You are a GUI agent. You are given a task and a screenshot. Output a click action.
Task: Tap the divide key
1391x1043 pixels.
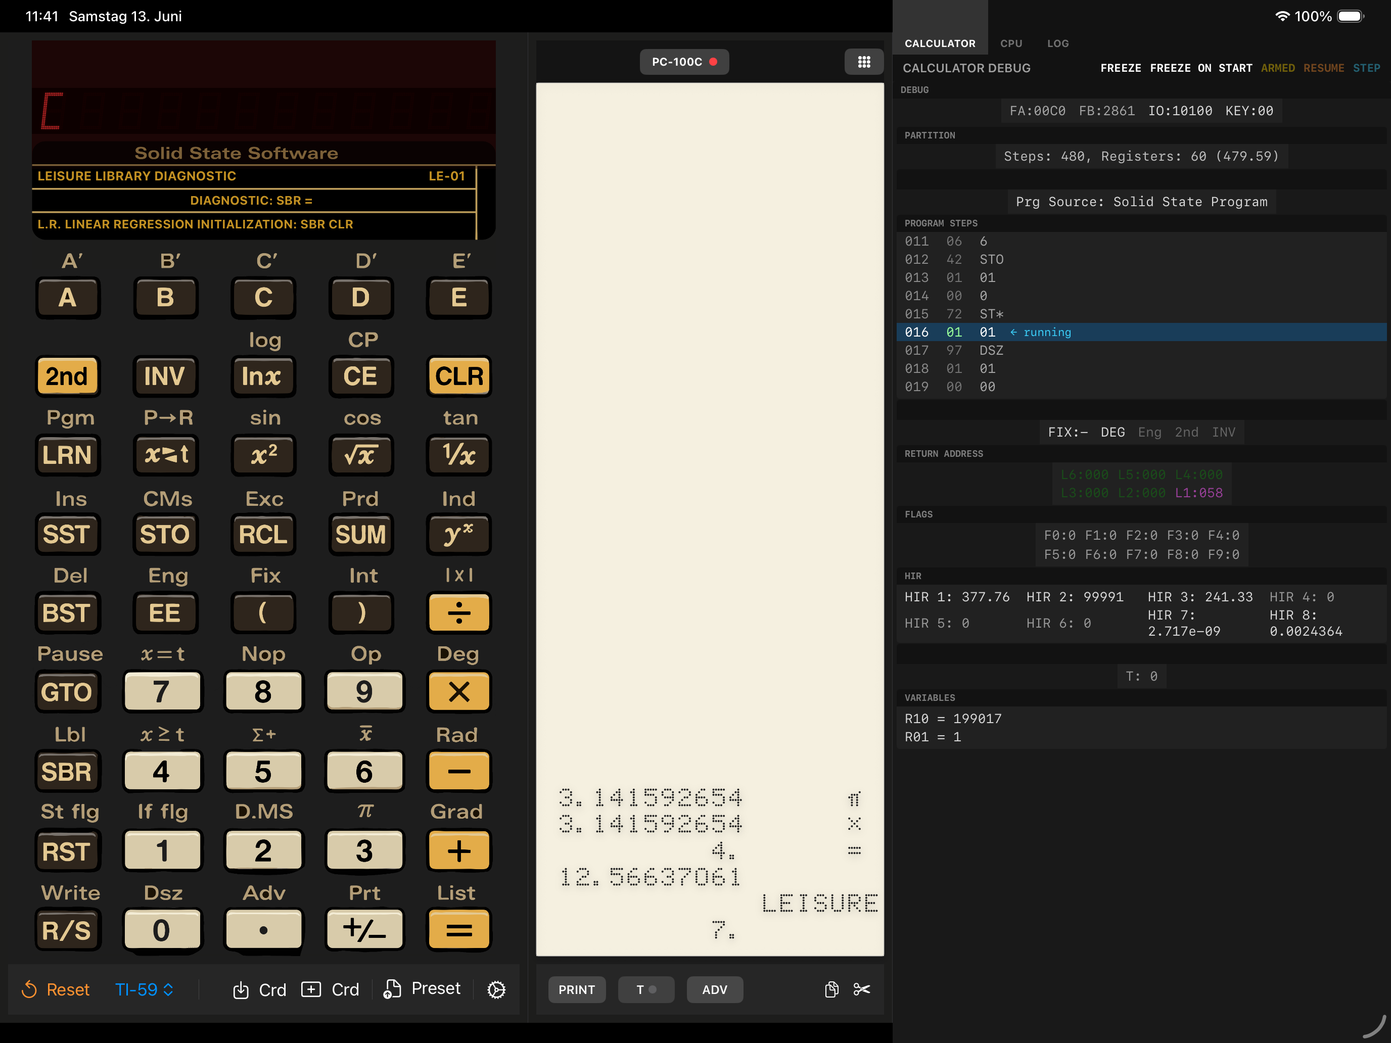(x=458, y=612)
